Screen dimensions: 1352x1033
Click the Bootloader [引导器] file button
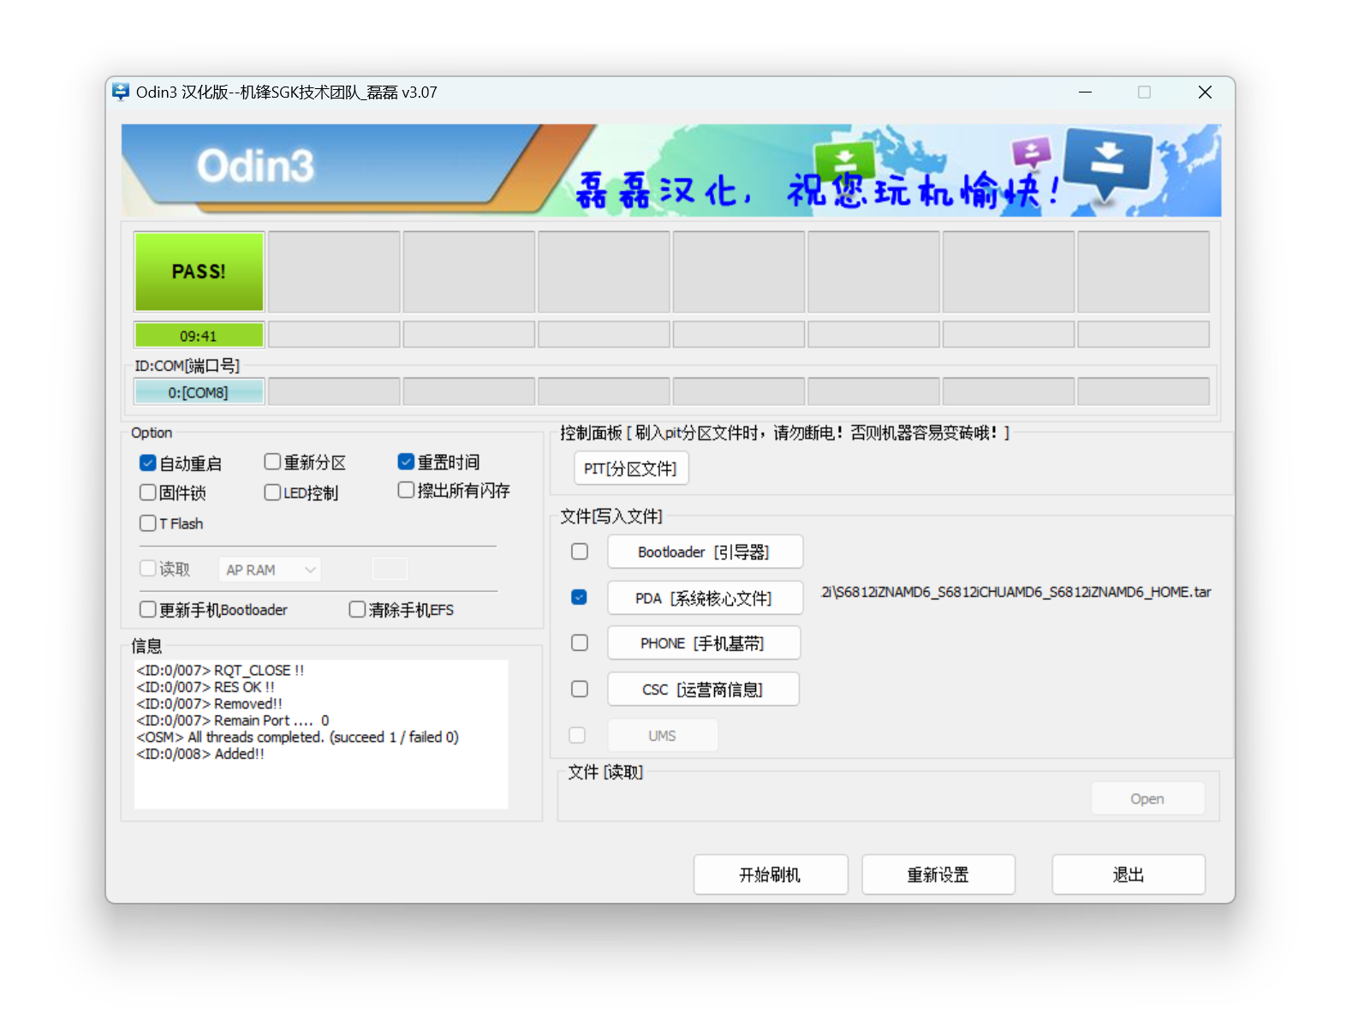tap(706, 552)
